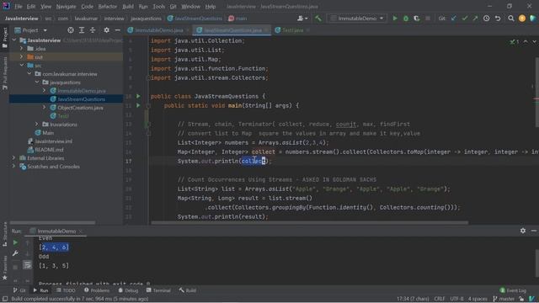Expand Scratches and Consoles node

(13, 167)
